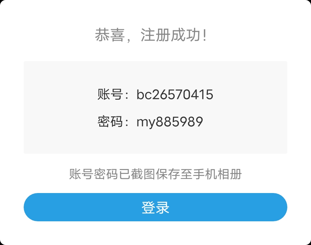The width and height of the screenshot is (311, 245).
Task: Click the 恭喜，注册成功！ heading
Action: [151, 35]
